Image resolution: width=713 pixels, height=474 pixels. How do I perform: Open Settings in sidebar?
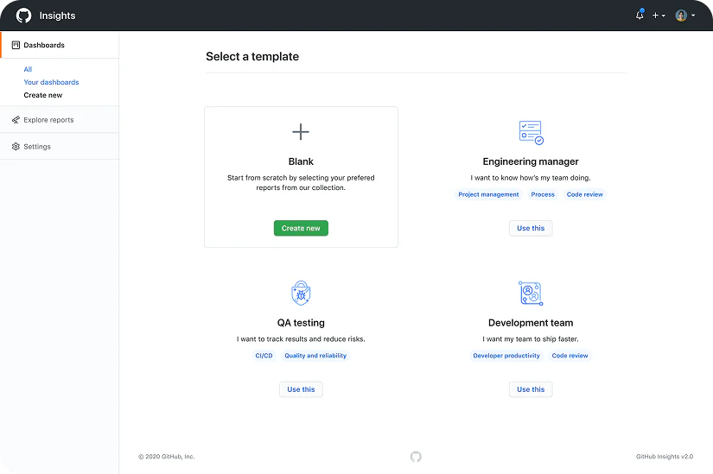point(60,146)
